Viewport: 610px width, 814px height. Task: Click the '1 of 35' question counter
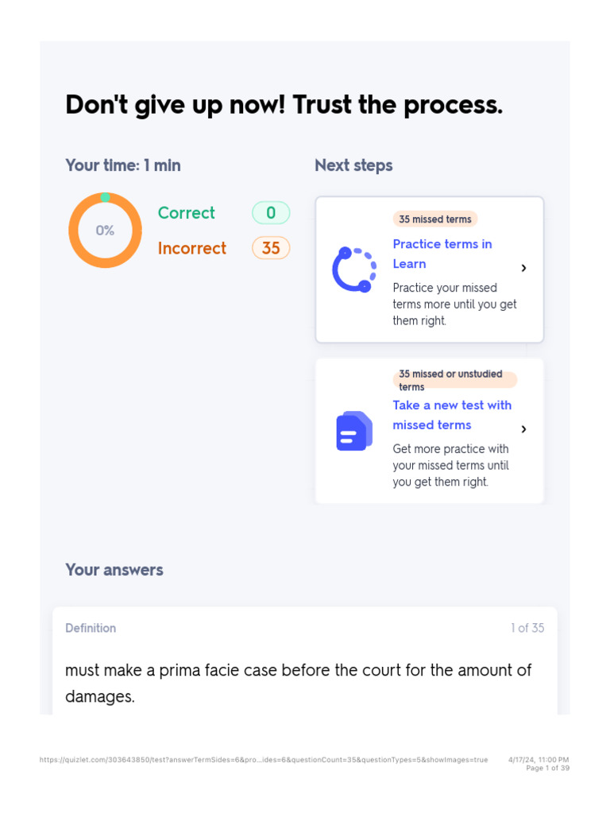[527, 628]
